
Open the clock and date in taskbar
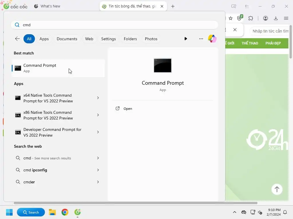[x=274, y=212]
